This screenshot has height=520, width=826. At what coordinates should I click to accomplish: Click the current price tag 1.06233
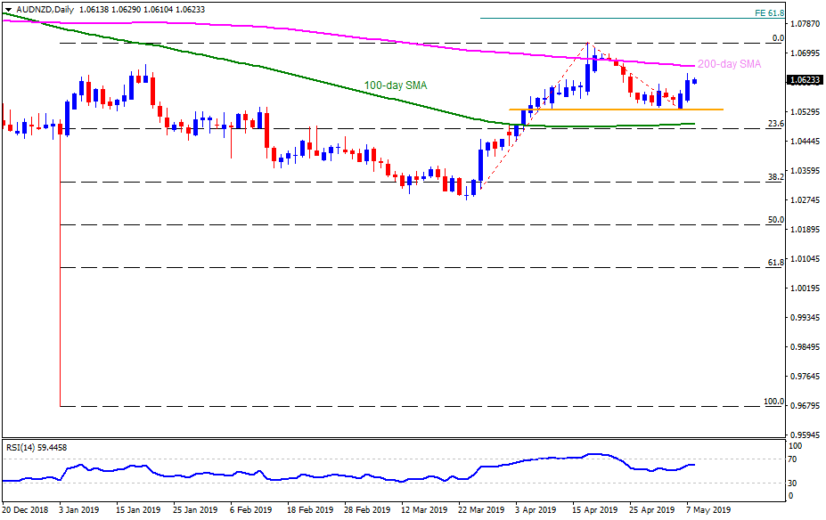806,80
